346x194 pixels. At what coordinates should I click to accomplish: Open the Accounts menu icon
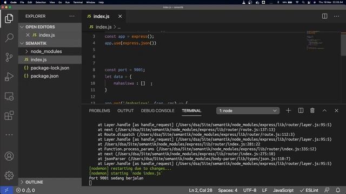[9, 156]
